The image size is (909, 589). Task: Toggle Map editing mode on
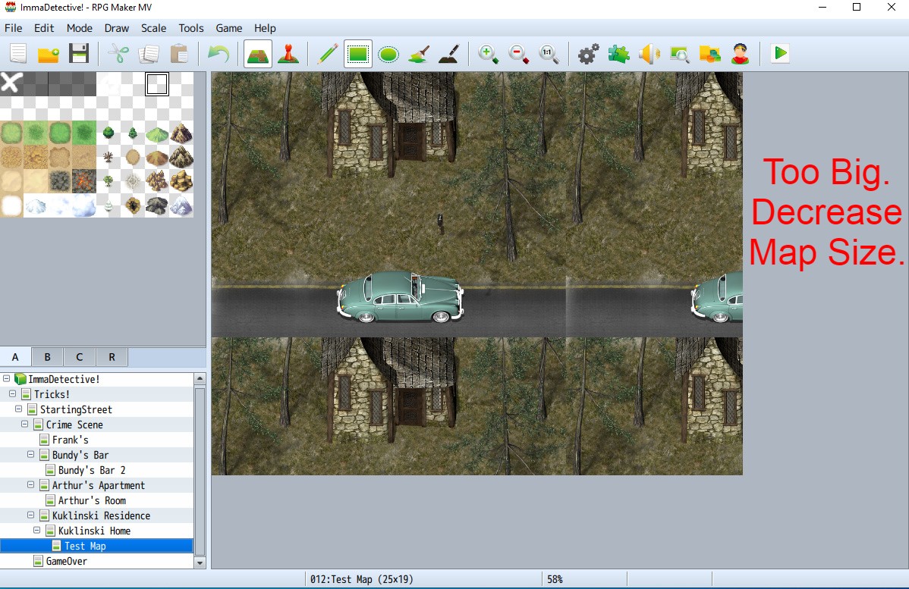(x=258, y=54)
